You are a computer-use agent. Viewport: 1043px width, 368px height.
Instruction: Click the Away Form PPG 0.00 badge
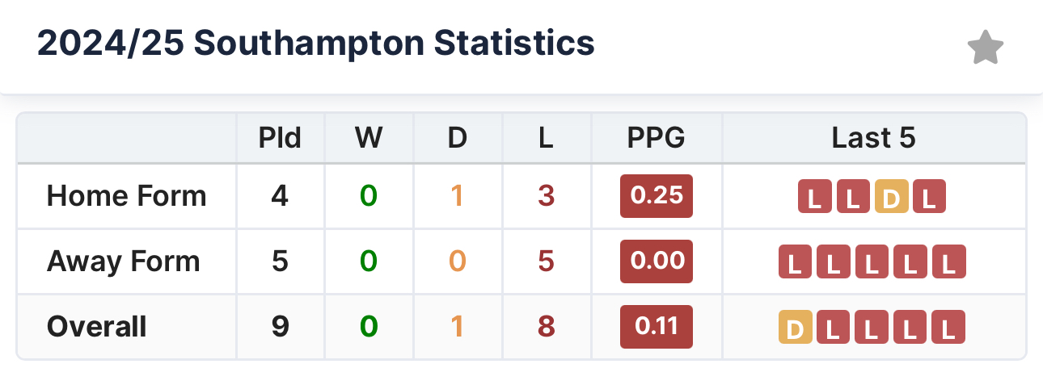click(657, 261)
